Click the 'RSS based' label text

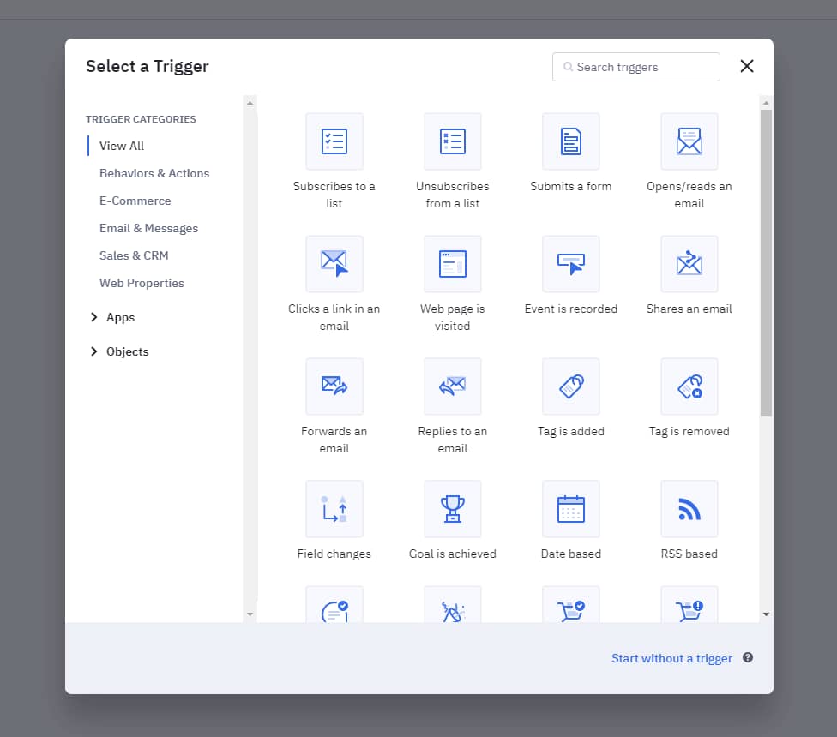point(689,554)
